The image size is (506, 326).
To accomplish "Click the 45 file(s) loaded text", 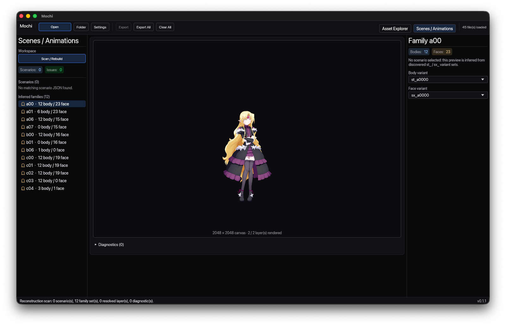I will 474,27.
